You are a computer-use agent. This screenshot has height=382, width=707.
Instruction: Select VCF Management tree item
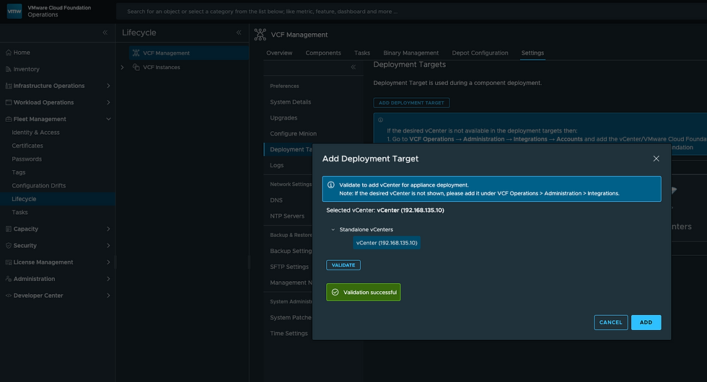click(x=189, y=53)
